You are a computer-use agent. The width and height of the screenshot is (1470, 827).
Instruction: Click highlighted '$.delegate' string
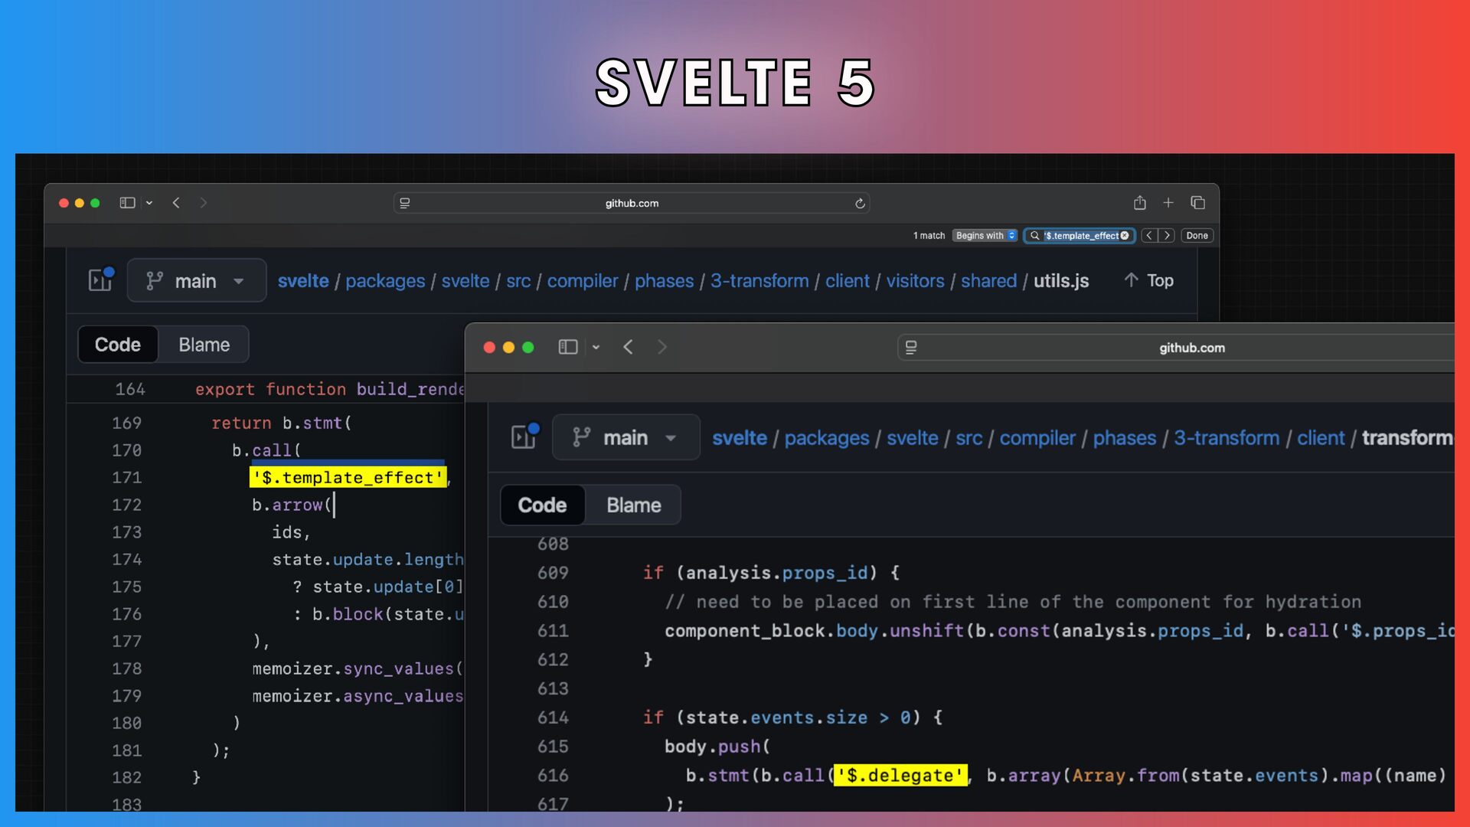click(x=900, y=776)
